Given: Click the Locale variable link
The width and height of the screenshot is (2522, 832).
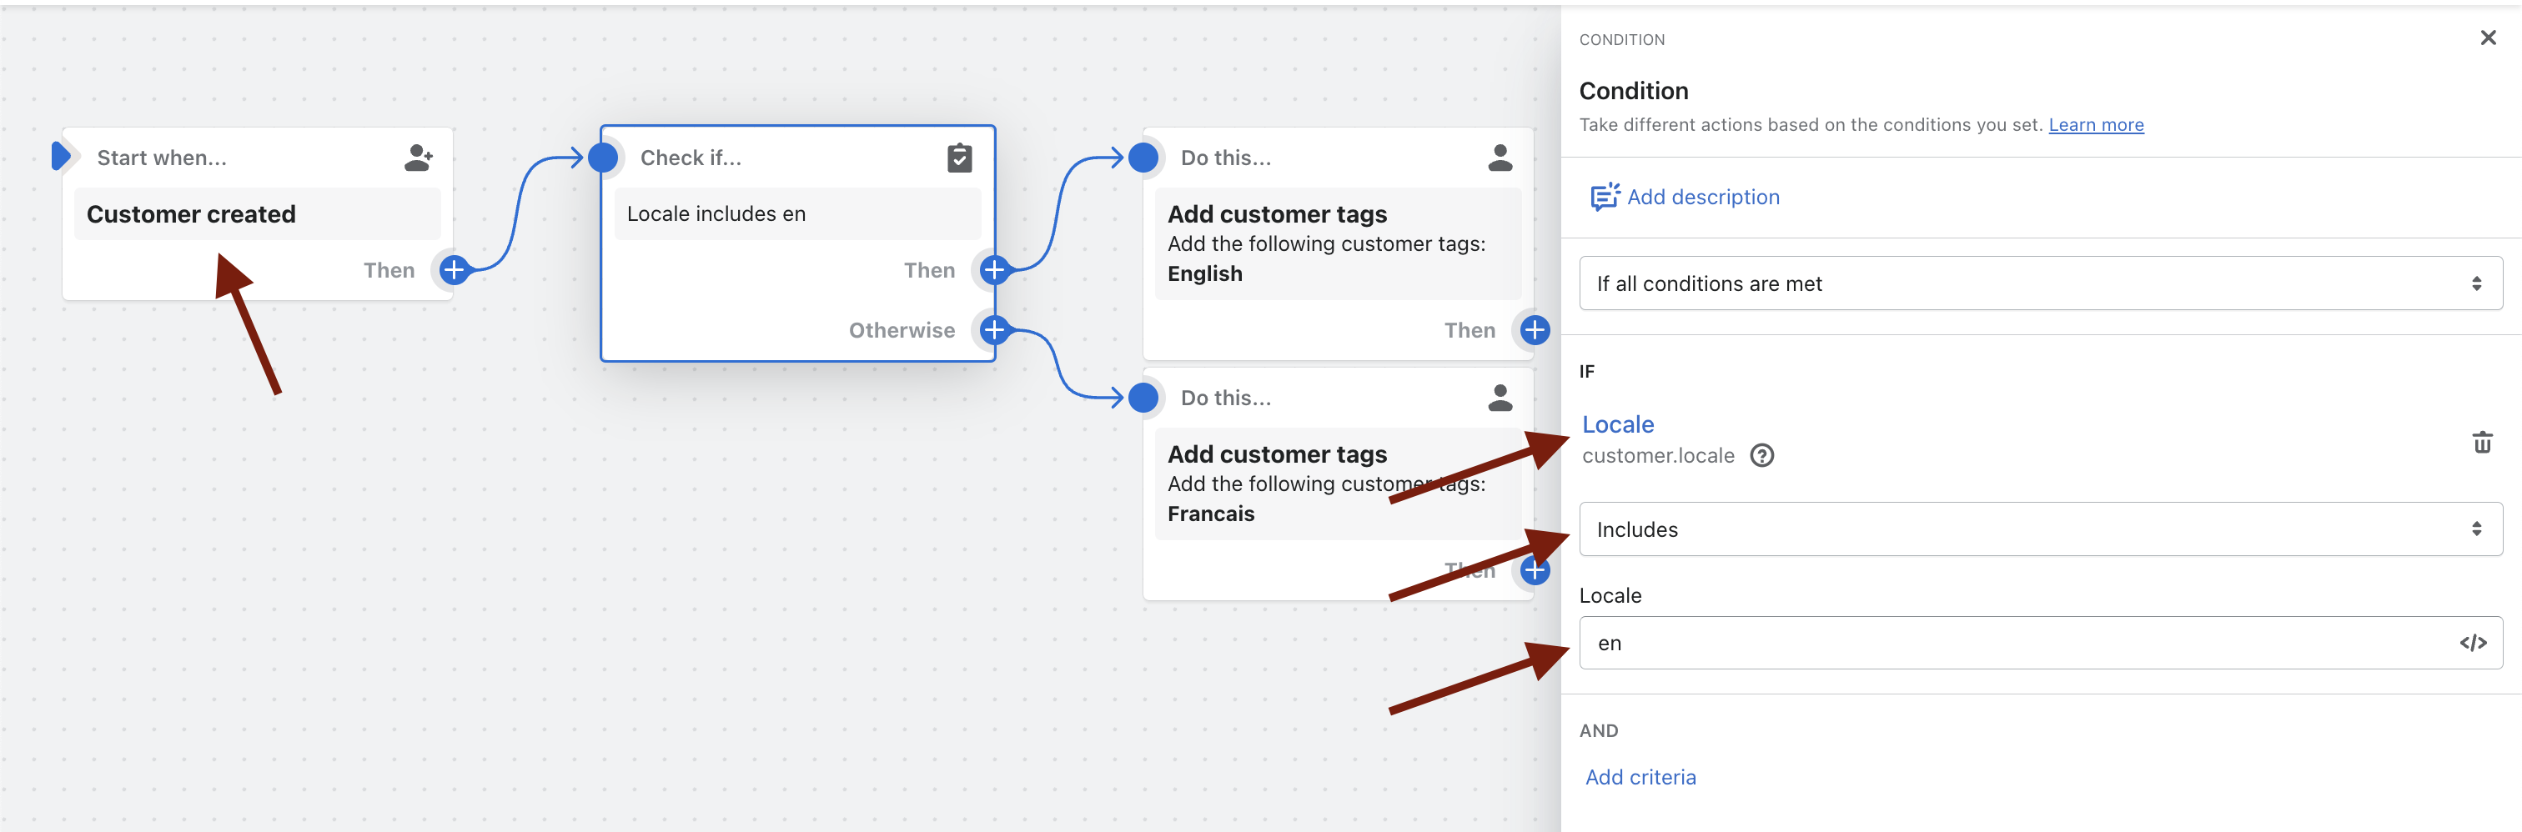Looking at the screenshot, I should [1617, 425].
